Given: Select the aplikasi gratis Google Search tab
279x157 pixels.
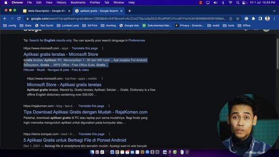Looking at the screenshot, I should 99,11.
